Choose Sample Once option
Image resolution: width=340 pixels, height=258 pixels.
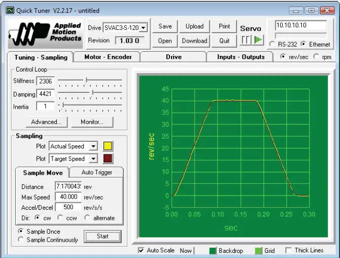(21, 231)
